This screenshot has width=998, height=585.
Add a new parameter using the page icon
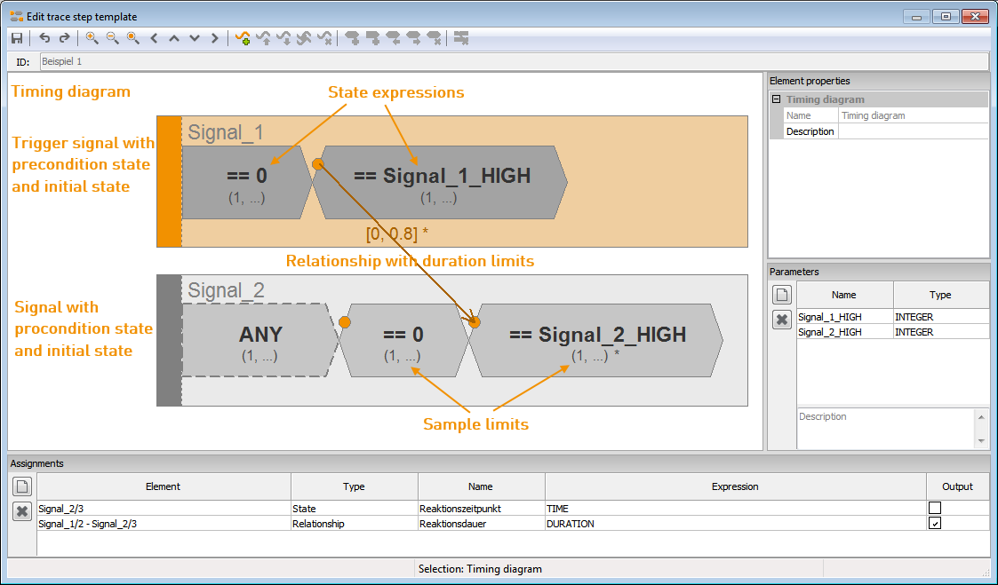(781, 295)
